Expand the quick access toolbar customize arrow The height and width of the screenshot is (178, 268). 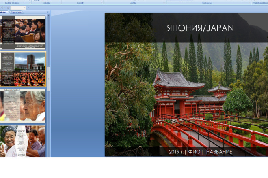[x=28, y=8]
